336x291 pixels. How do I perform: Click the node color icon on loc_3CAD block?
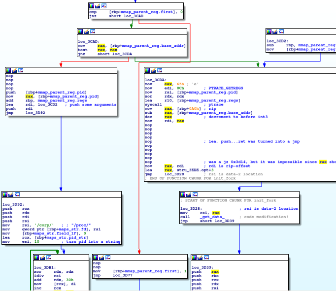click(80, 32)
